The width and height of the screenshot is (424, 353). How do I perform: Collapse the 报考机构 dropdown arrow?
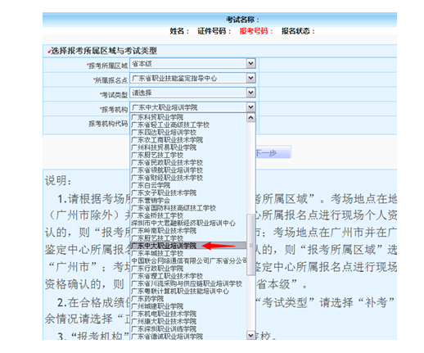point(250,107)
